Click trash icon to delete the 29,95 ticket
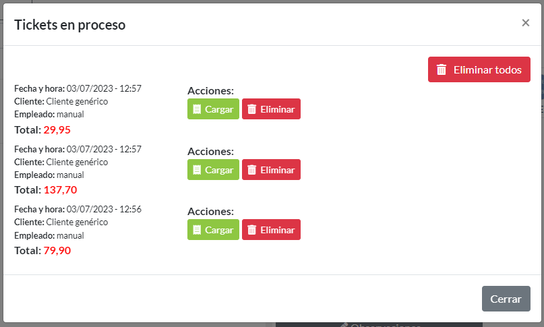The image size is (544, 327). [x=251, y=109]
